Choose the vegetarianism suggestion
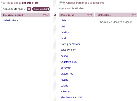Image resolution: width=137 pixels, height=101 pixels. 69,62
